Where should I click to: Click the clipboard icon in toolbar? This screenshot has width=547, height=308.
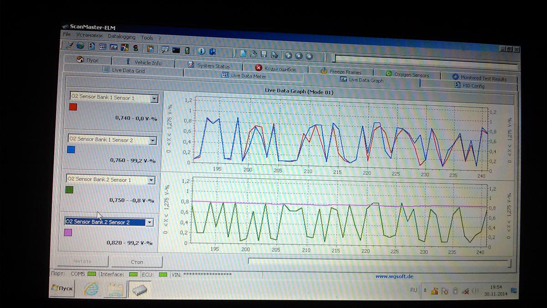[x=150, y=48]
